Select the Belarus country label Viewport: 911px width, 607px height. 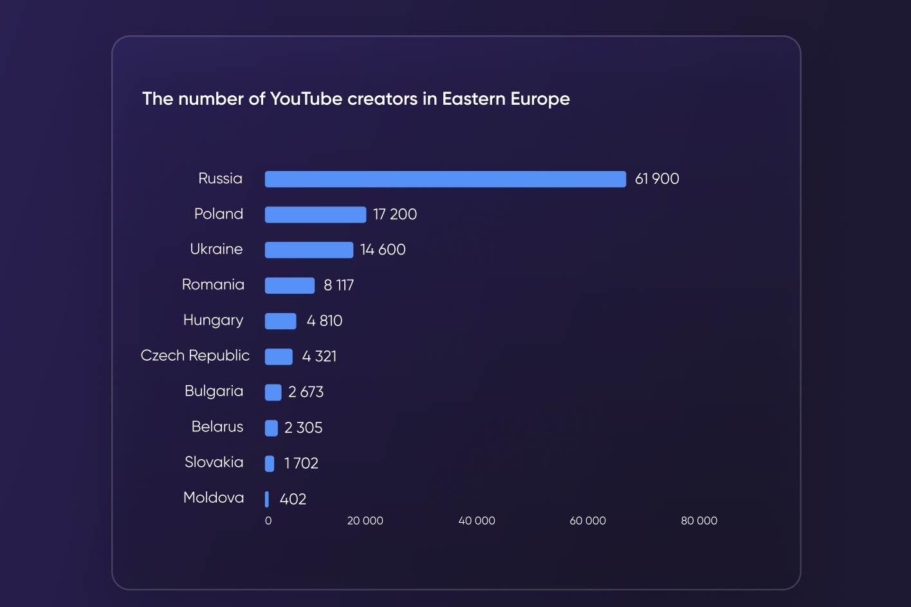(217, 426)
